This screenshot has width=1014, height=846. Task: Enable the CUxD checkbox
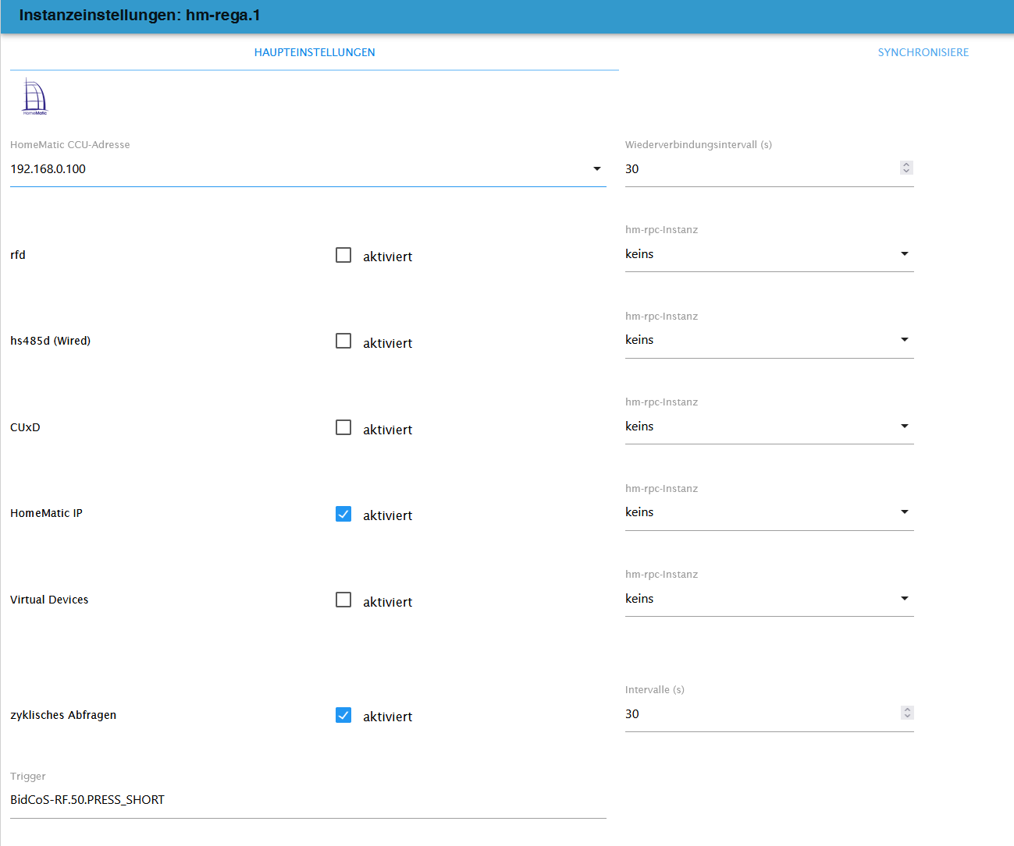coord(343,427)
